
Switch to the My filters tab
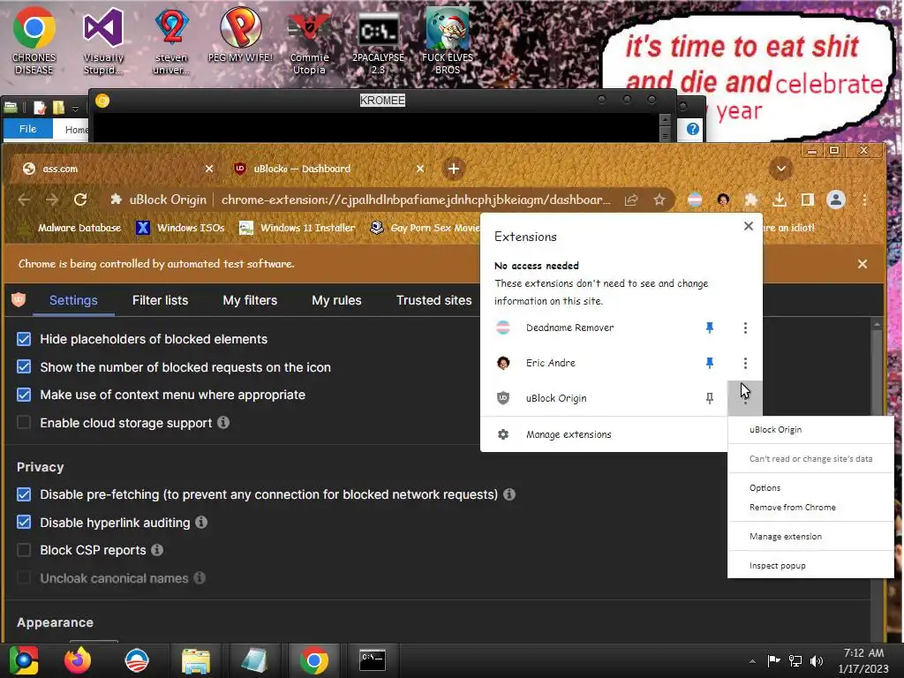pyautogui.click(x=250, y=300)
